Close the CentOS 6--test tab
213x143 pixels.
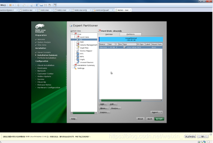(x=36, y=10)
